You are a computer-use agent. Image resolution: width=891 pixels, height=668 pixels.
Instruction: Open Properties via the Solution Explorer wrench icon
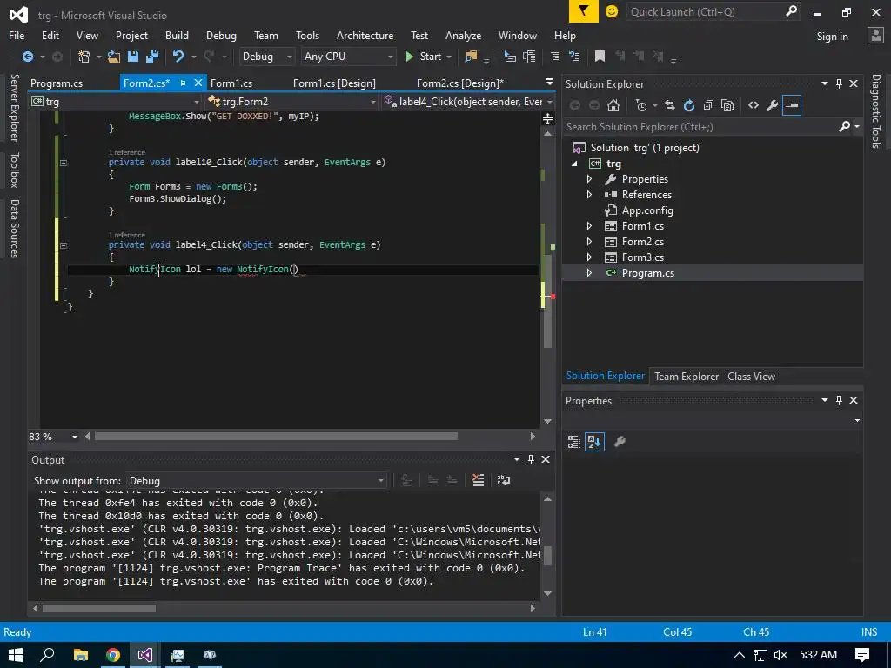(773, 105)
